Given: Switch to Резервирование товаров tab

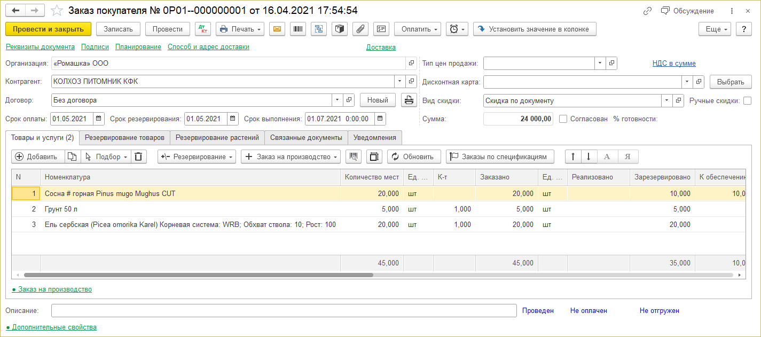Looking at the screenshot, I should pyautogui.click(x=125, y=137).
